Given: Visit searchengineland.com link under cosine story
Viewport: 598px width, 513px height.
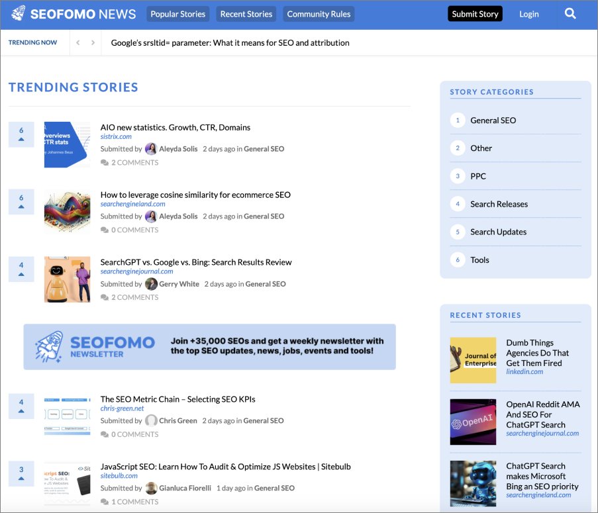Looking at the screenshot, I should click(132, 204).
